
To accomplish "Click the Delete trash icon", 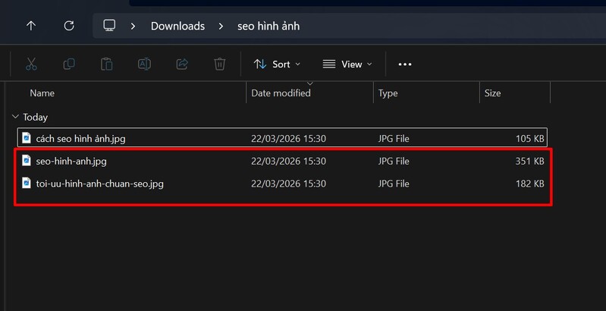I will [x=219, y=64].
